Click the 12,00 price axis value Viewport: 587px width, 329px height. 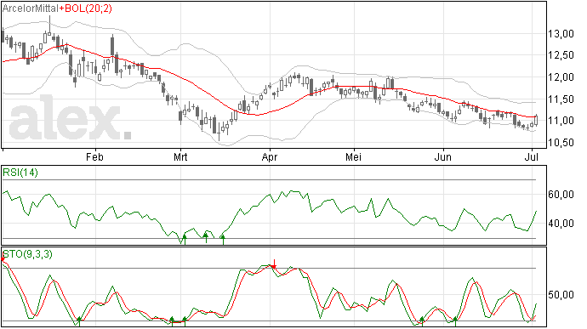tap(561, 77)
